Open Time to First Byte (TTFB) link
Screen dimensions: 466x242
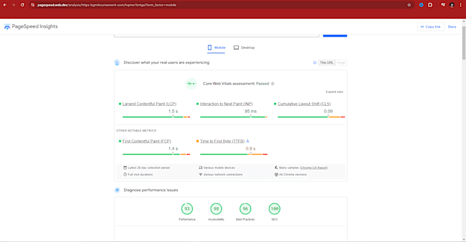coord(223,141)
